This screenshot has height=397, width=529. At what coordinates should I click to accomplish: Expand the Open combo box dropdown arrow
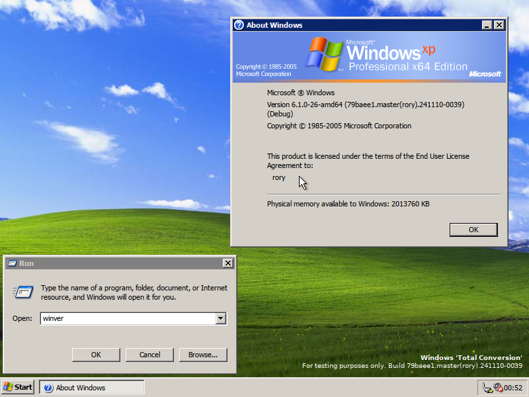pyautogui.click(x=221, y=318)
